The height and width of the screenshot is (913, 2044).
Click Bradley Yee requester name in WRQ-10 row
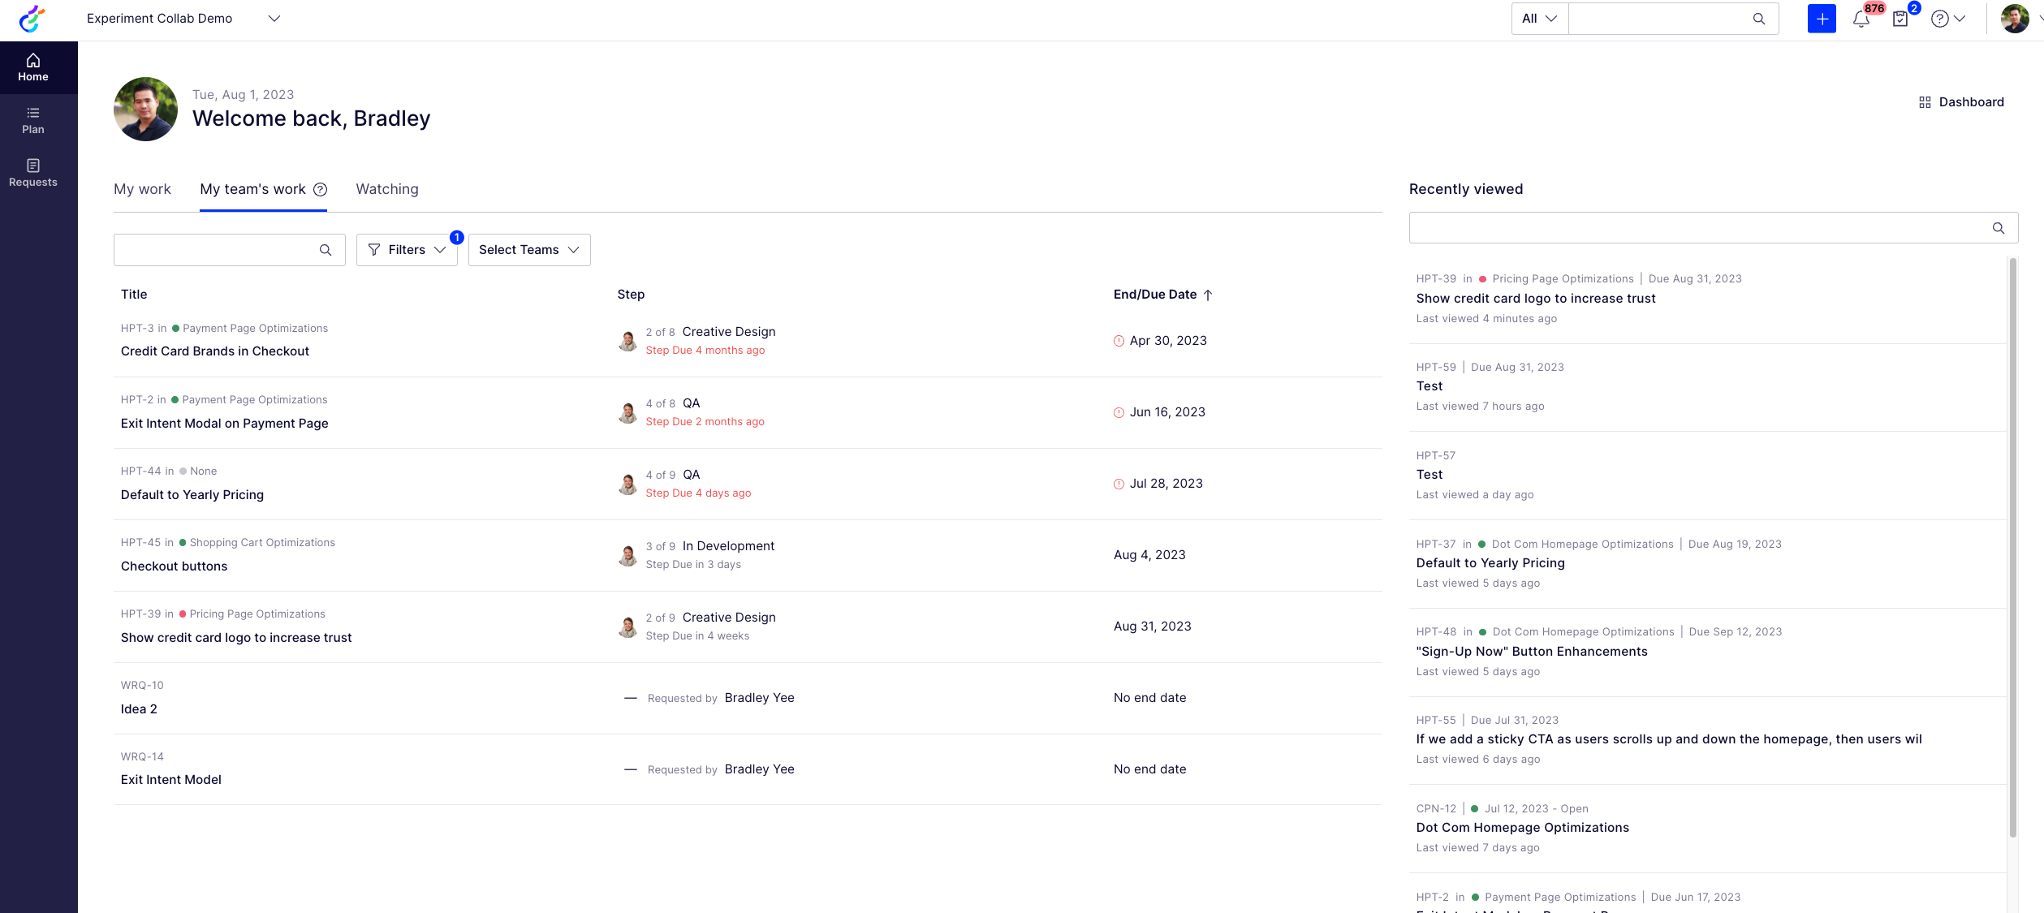pos(760,698)
